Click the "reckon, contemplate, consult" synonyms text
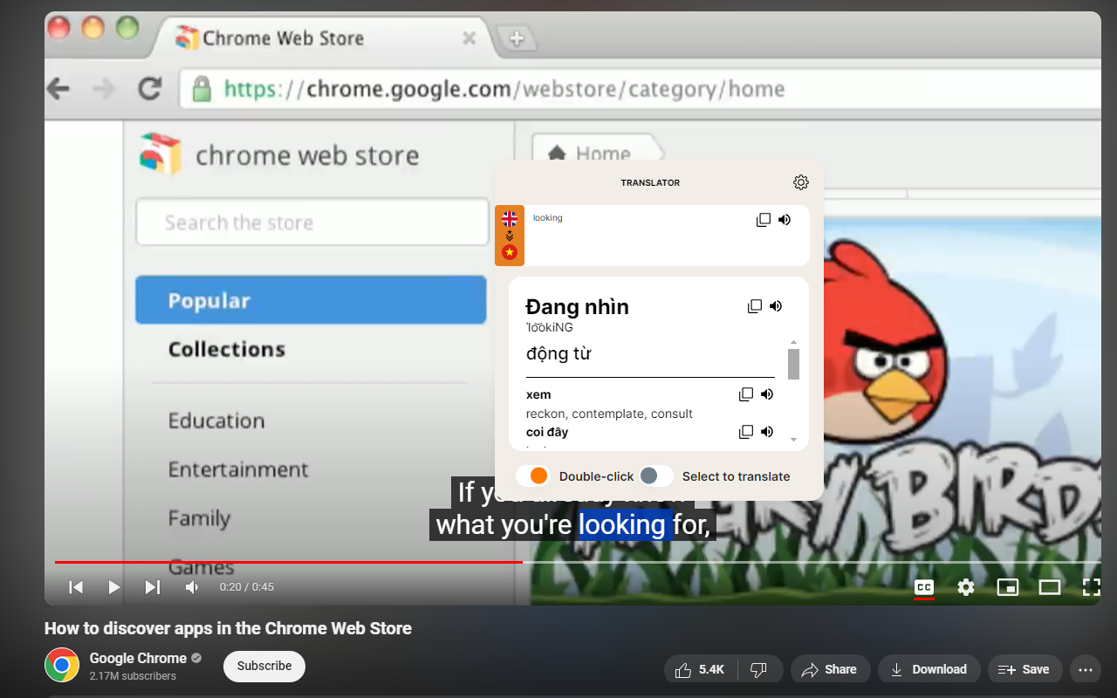This screenshot has height=698, width=1117. pos(609,414)
